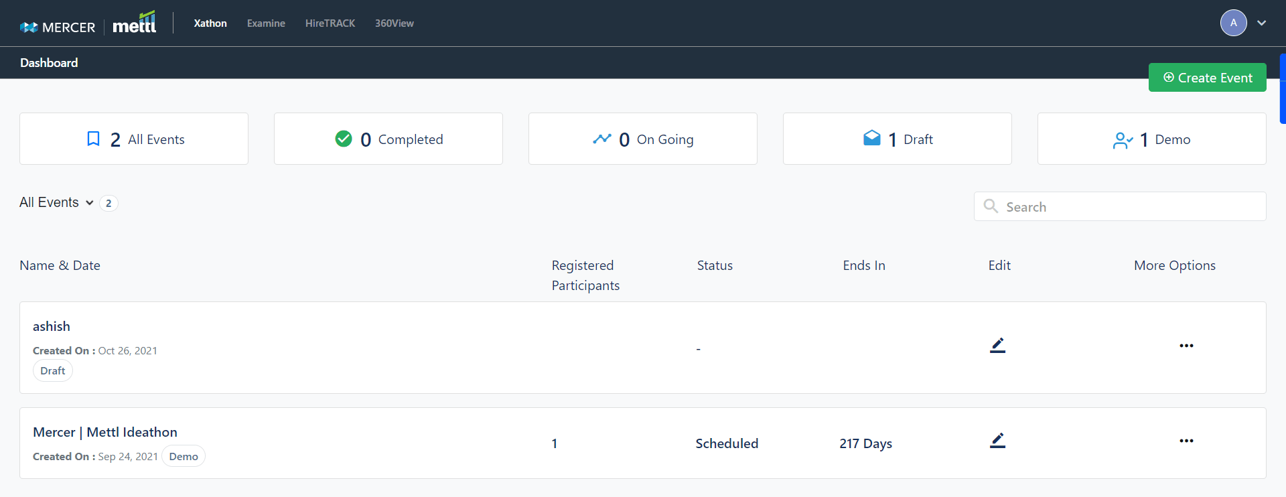Click the bookmark icon in All Events card

(94, 139)
